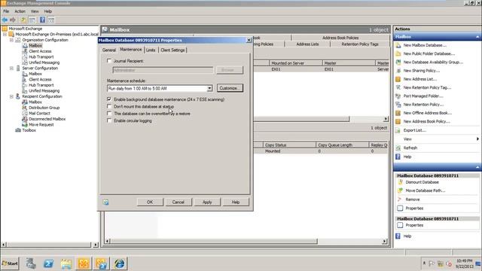The width and height of the screenshot is (482, 271).
Task: Click the Back arrow toolbar icon
Action: (5, 20)
